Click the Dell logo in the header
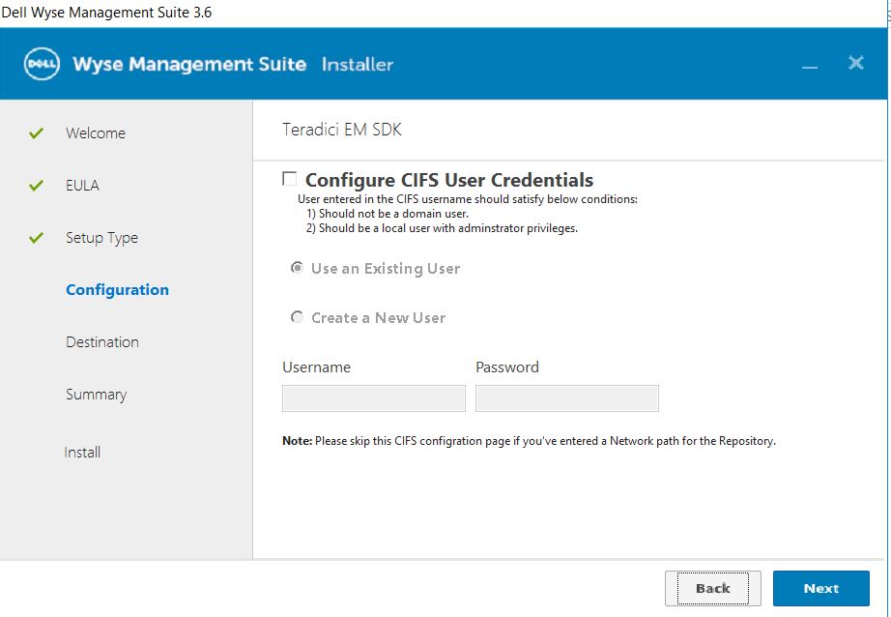891x617 pixels. pos(43,65)
